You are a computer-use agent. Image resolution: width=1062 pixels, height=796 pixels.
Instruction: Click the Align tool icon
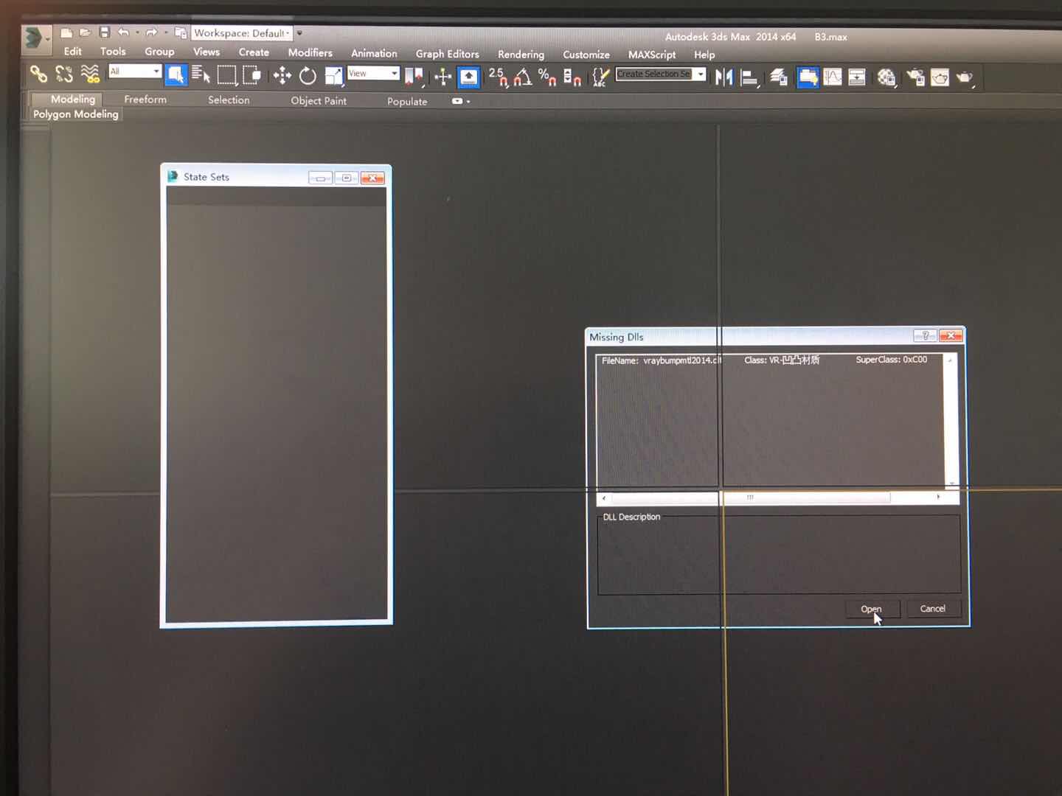[x=749, y=77]
